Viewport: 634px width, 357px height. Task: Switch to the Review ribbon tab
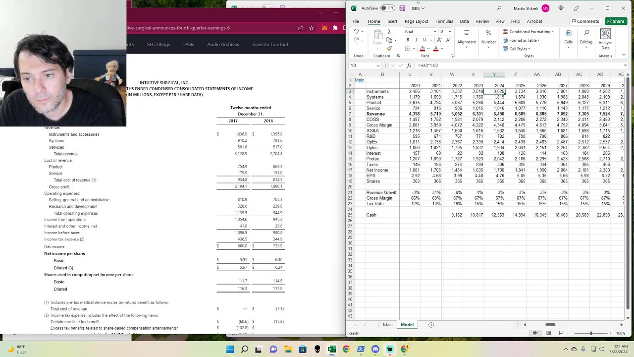point(482,21)
